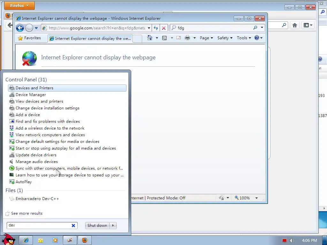Click the Read Mail icon
This screenshot has height=245, width=327.
[179, 38]
